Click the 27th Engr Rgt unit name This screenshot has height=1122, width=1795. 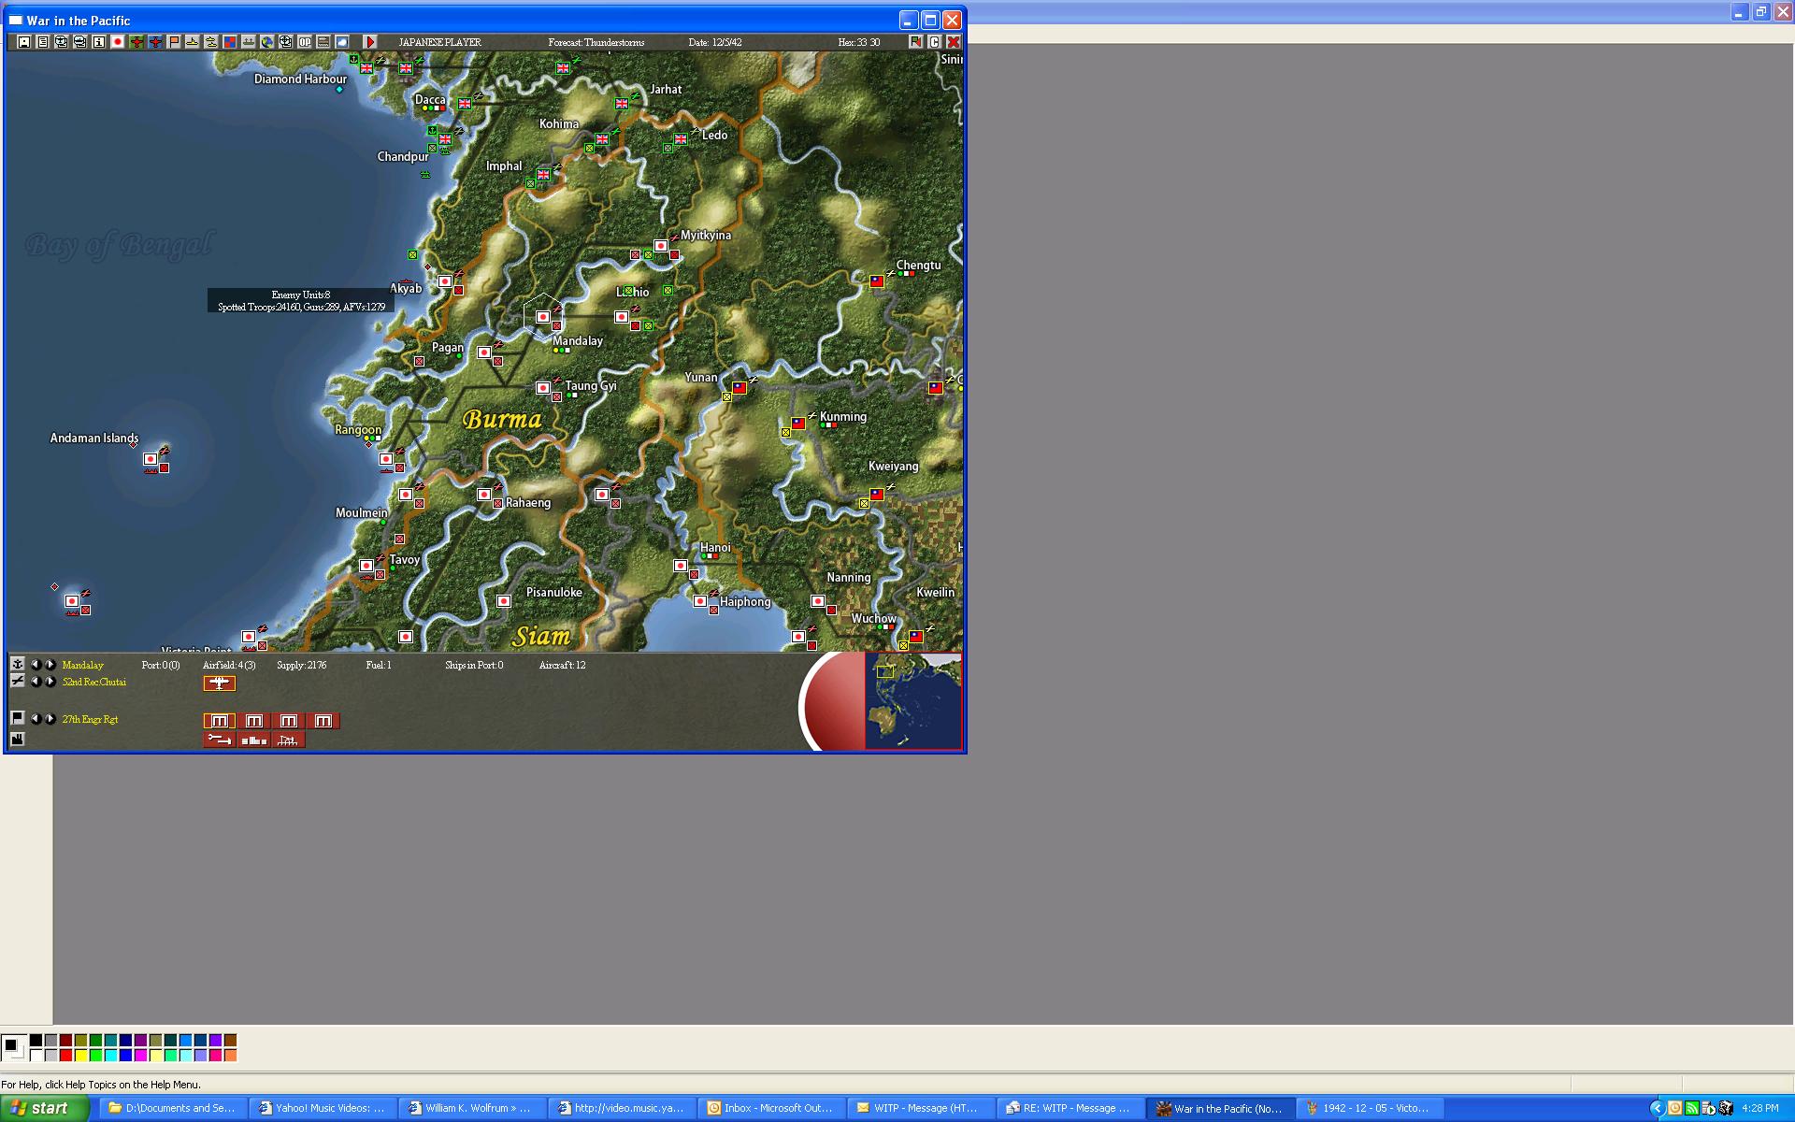click(x=90, y=719)
